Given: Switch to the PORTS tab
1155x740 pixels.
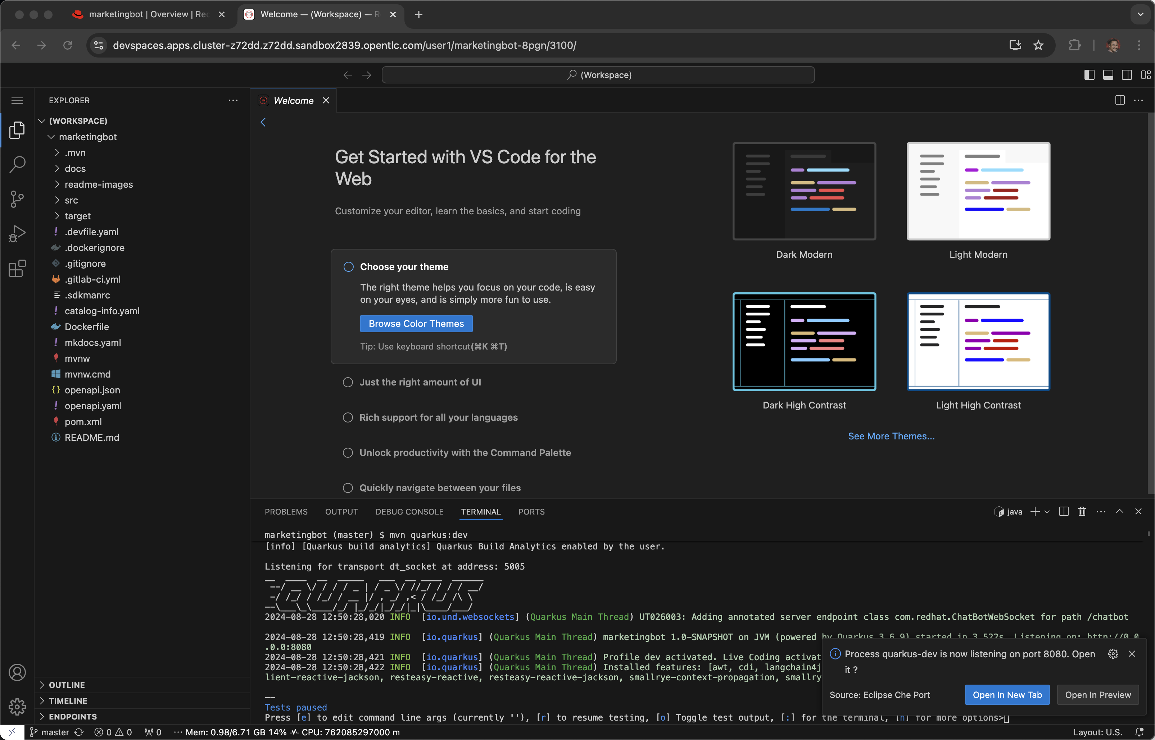Looking at the screenshot, I should [531, 512].
